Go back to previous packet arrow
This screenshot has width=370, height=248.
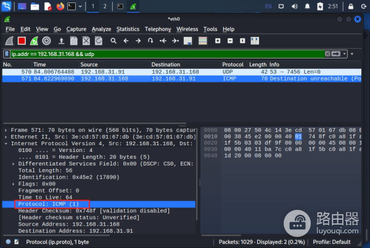click(126, 41)
